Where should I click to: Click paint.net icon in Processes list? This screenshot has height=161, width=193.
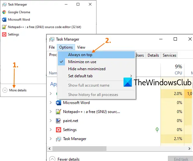58,121
